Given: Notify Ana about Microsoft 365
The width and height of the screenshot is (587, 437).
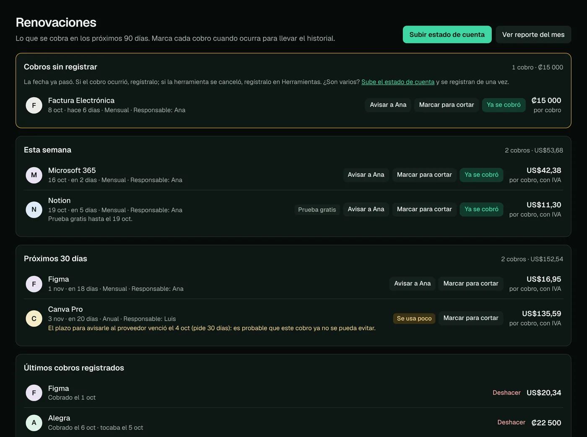Looking at the screenshot, I should (x=366, y=175).
